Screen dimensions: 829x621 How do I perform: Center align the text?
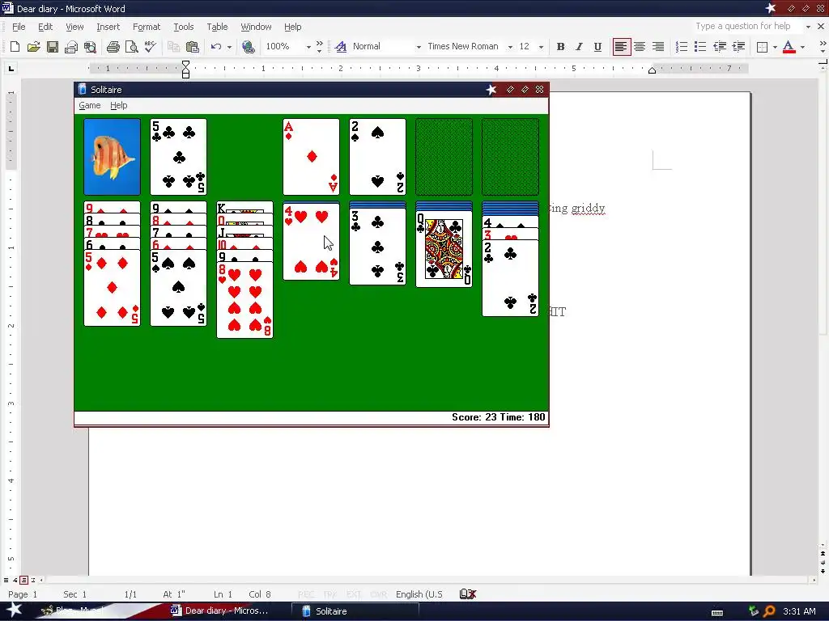click(x=640, y=46)
